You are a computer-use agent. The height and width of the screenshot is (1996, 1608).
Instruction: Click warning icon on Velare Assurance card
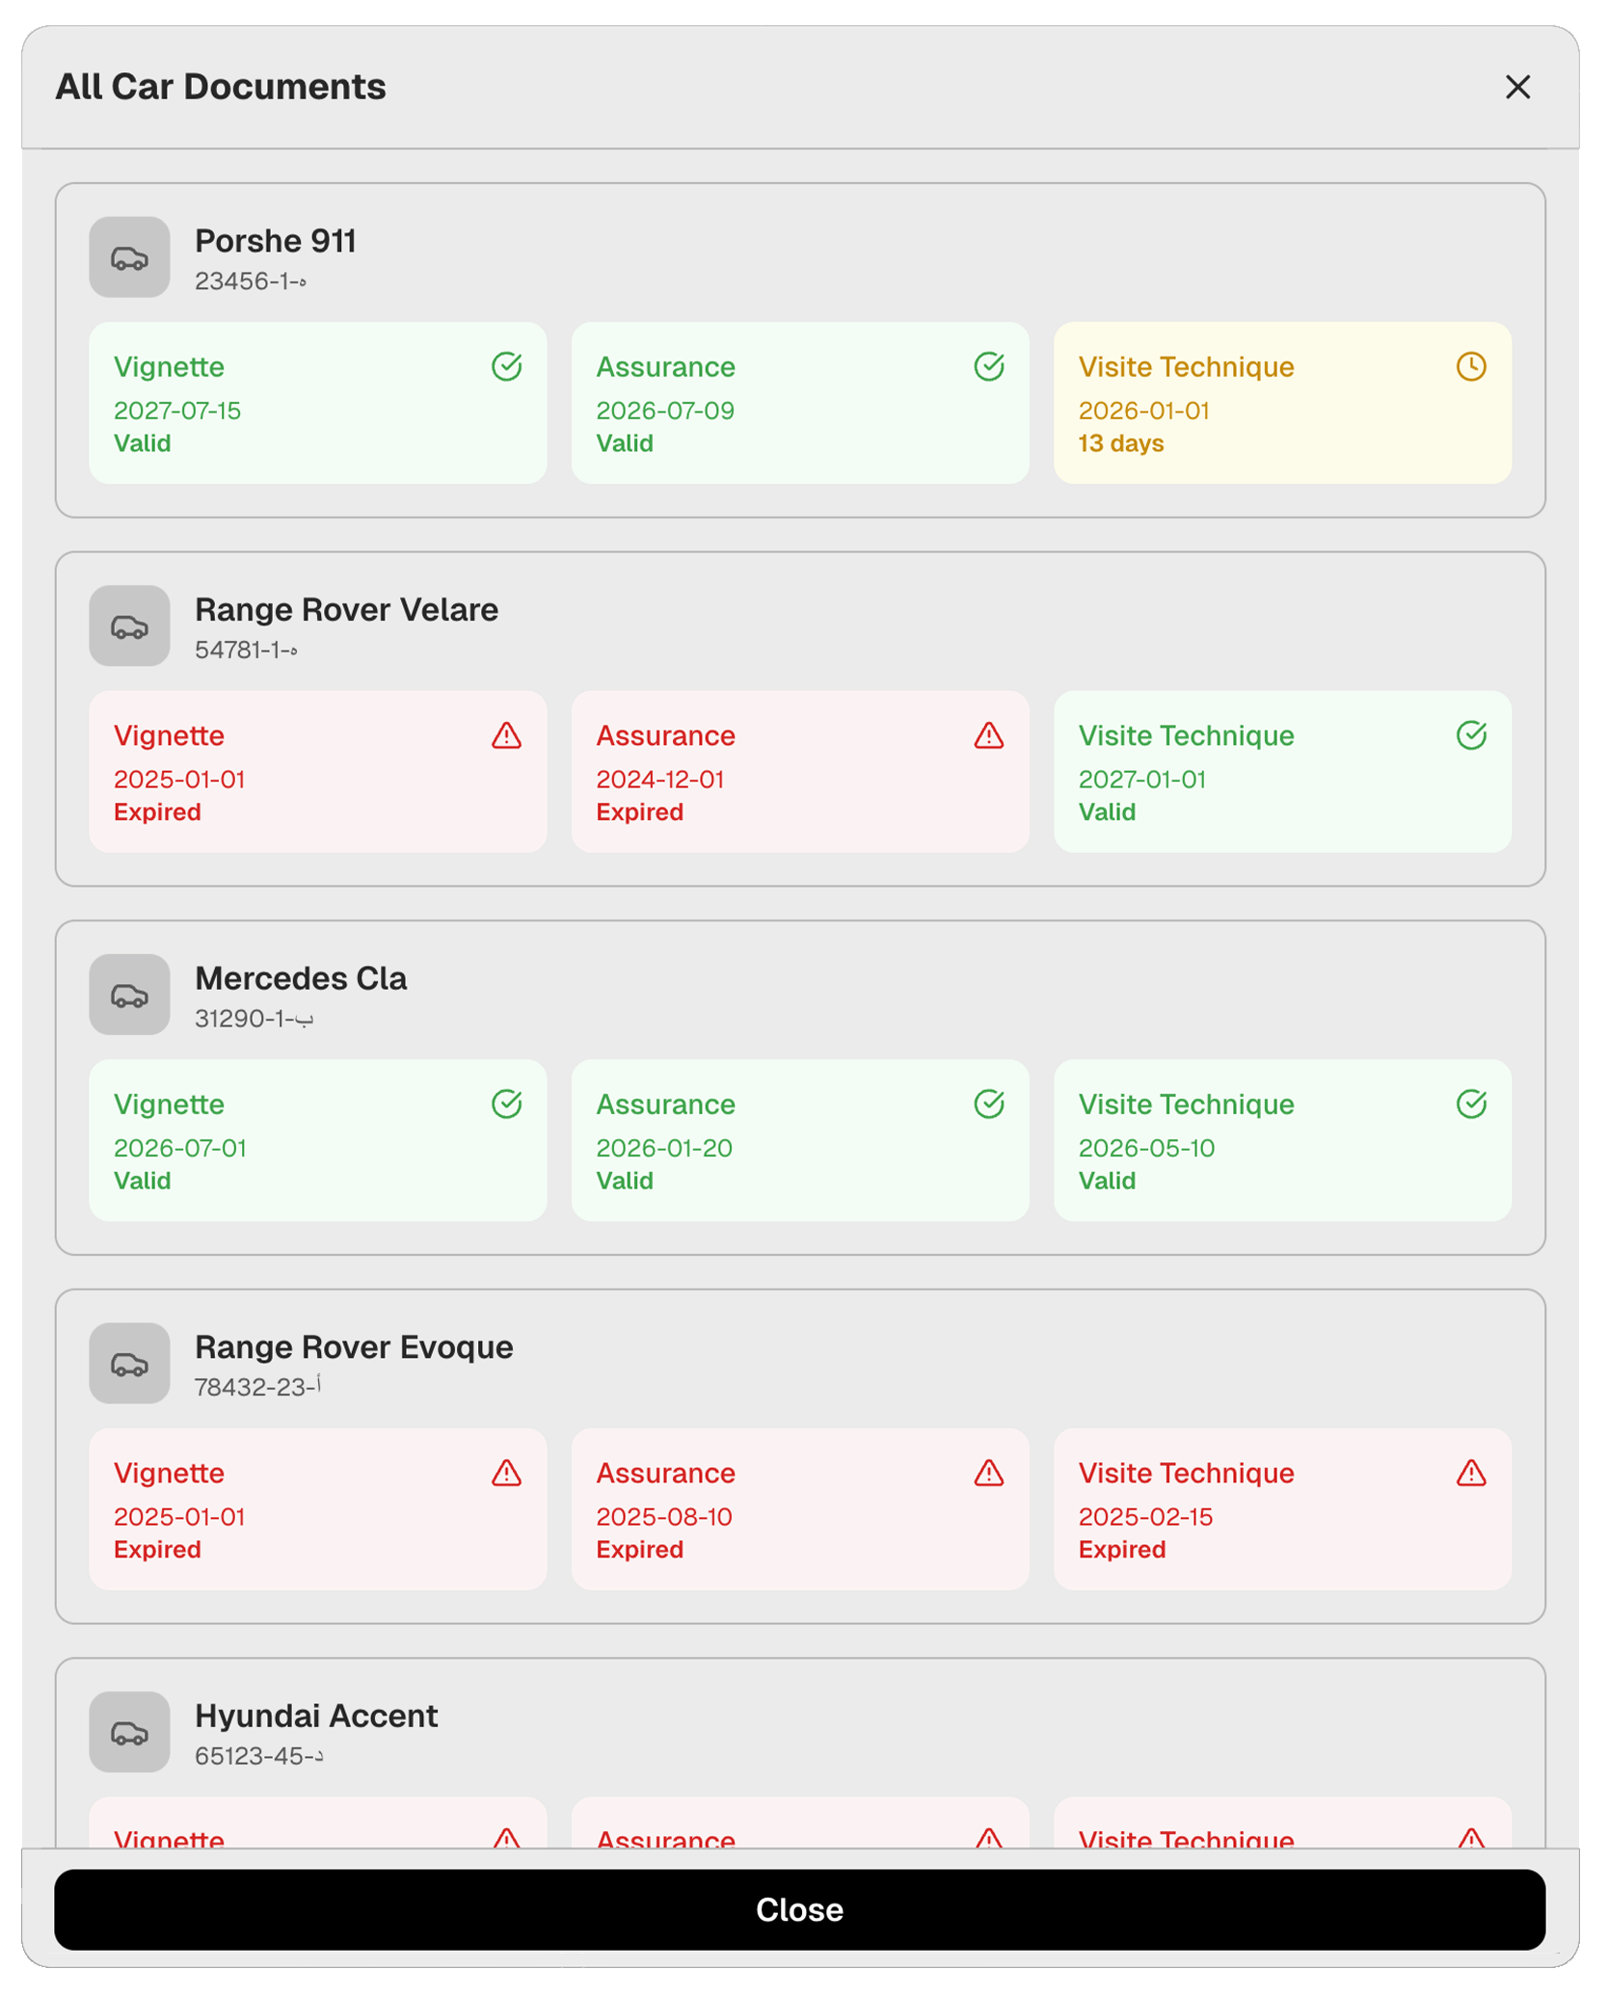click(x=988, y=736)
